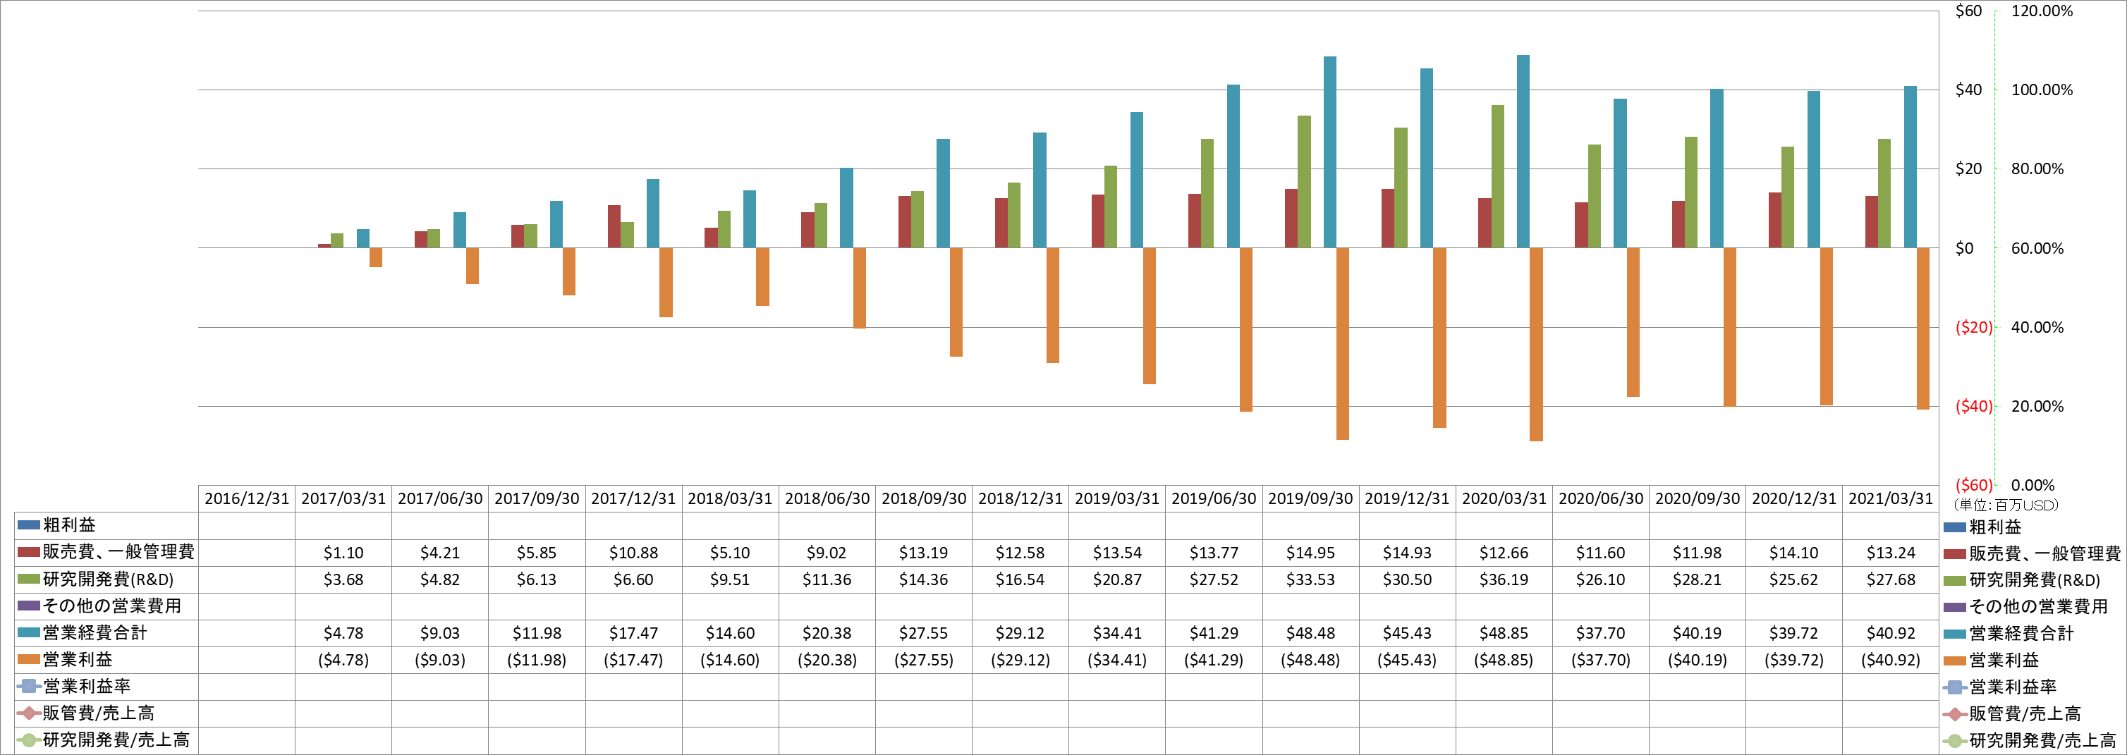2127x755 pixels.
Task: Click the 2021/03/31 date header
Action: point(1890,498)
